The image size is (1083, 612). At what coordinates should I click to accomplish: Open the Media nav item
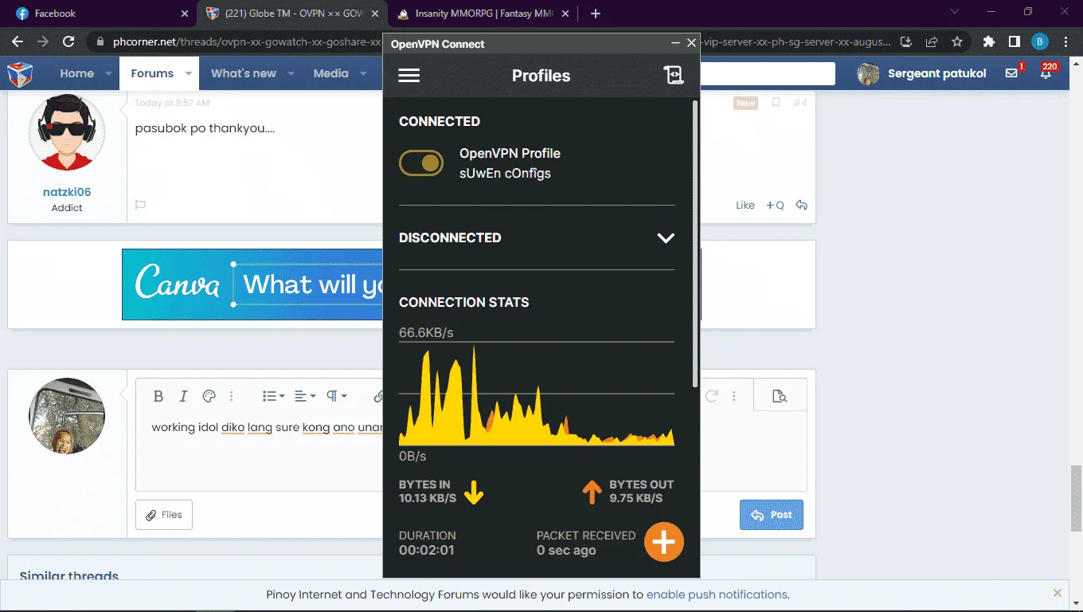(x=330, y=73)
